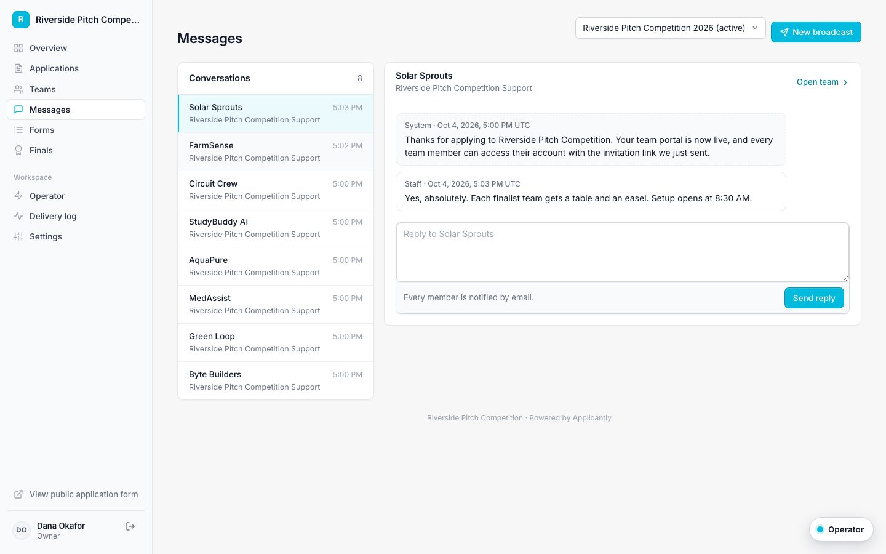Viewport: 886px width, 554px height.
Task: Click the Solar Sprouts heading in thread panel
Action: tap(424, 76)
